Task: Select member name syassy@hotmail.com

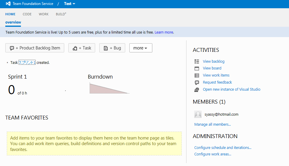Action: click(221, 114)
